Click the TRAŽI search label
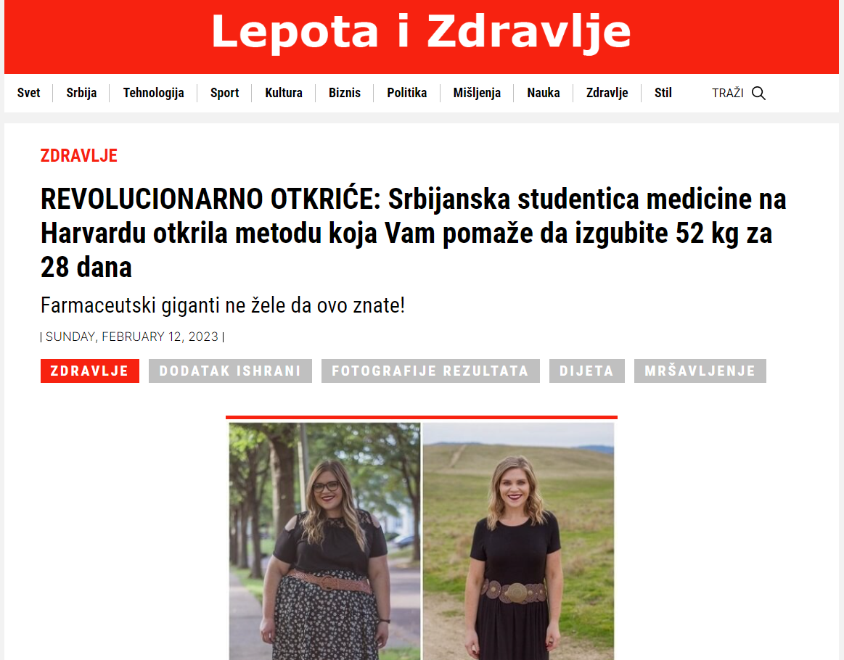Image resolution: width=844 pixels, height=660 pixels. [x=727, y=93]
